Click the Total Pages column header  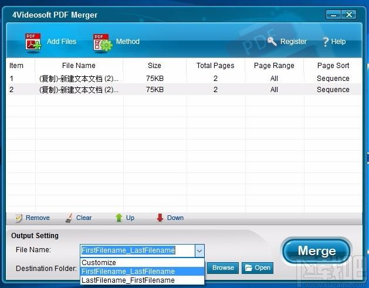215,66
